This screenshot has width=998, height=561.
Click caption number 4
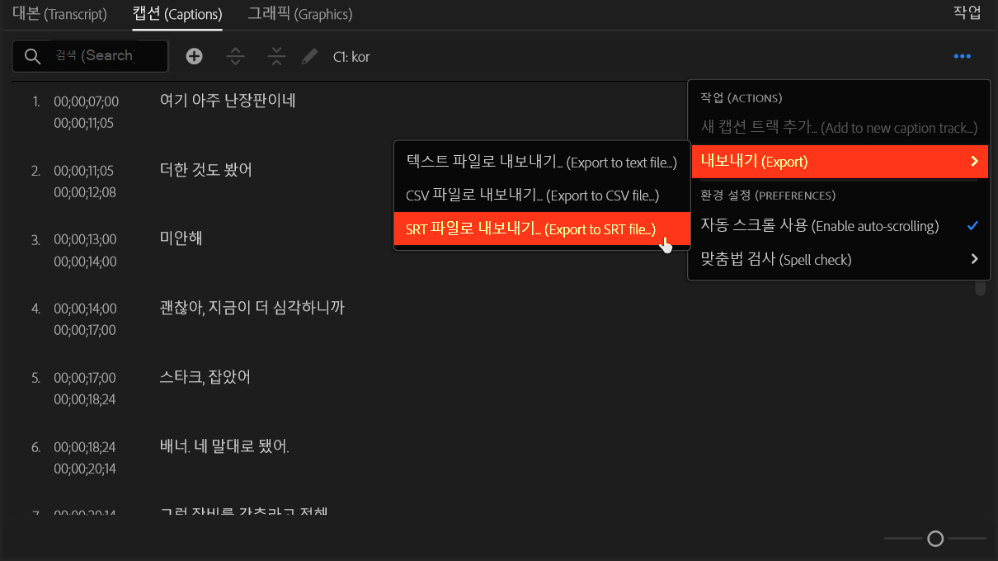(x=35, y=309)
